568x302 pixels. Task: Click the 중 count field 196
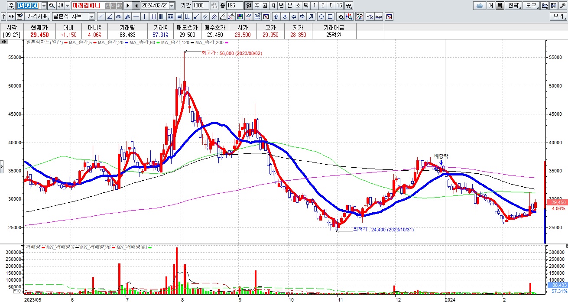pos(234,6)
